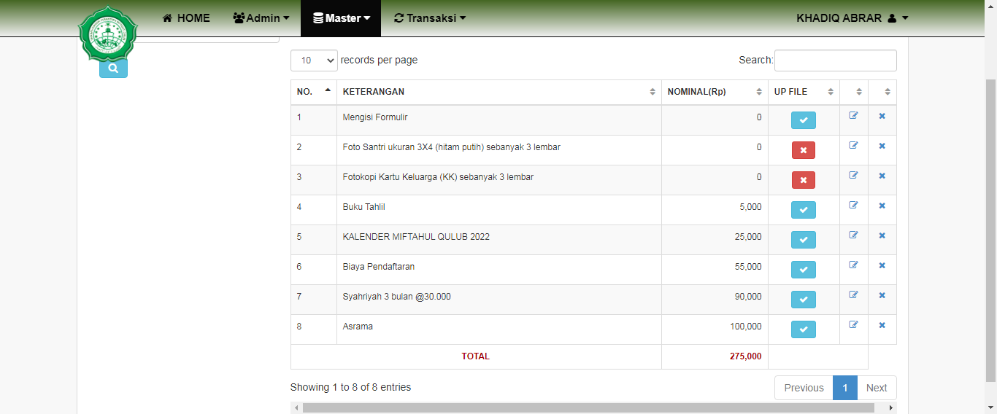Viewport: 997px width, 414px height.
Task: Delete the Syahriyah 3 bulan row
Action: tap(882, 295)
